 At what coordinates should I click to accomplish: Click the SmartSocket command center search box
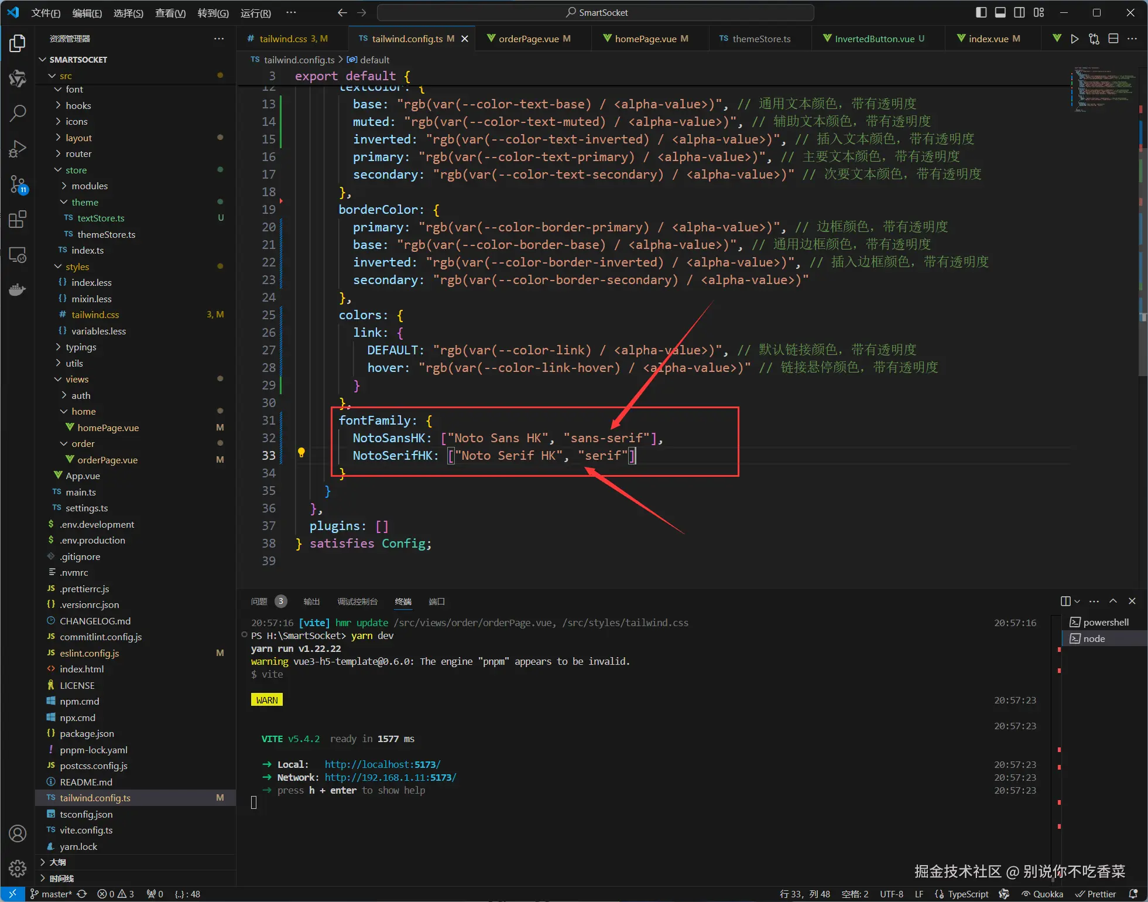[x=595, y=12]
